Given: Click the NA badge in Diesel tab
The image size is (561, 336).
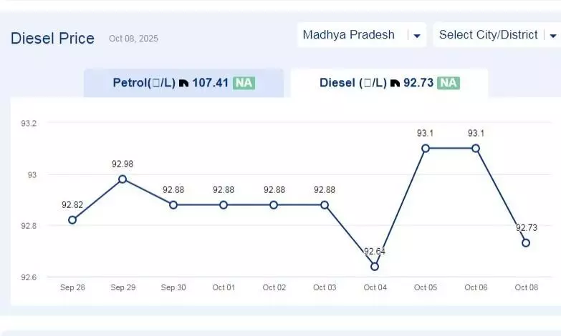Looking at the screenshot, I should pyautogui.click(x=449, y=83).
